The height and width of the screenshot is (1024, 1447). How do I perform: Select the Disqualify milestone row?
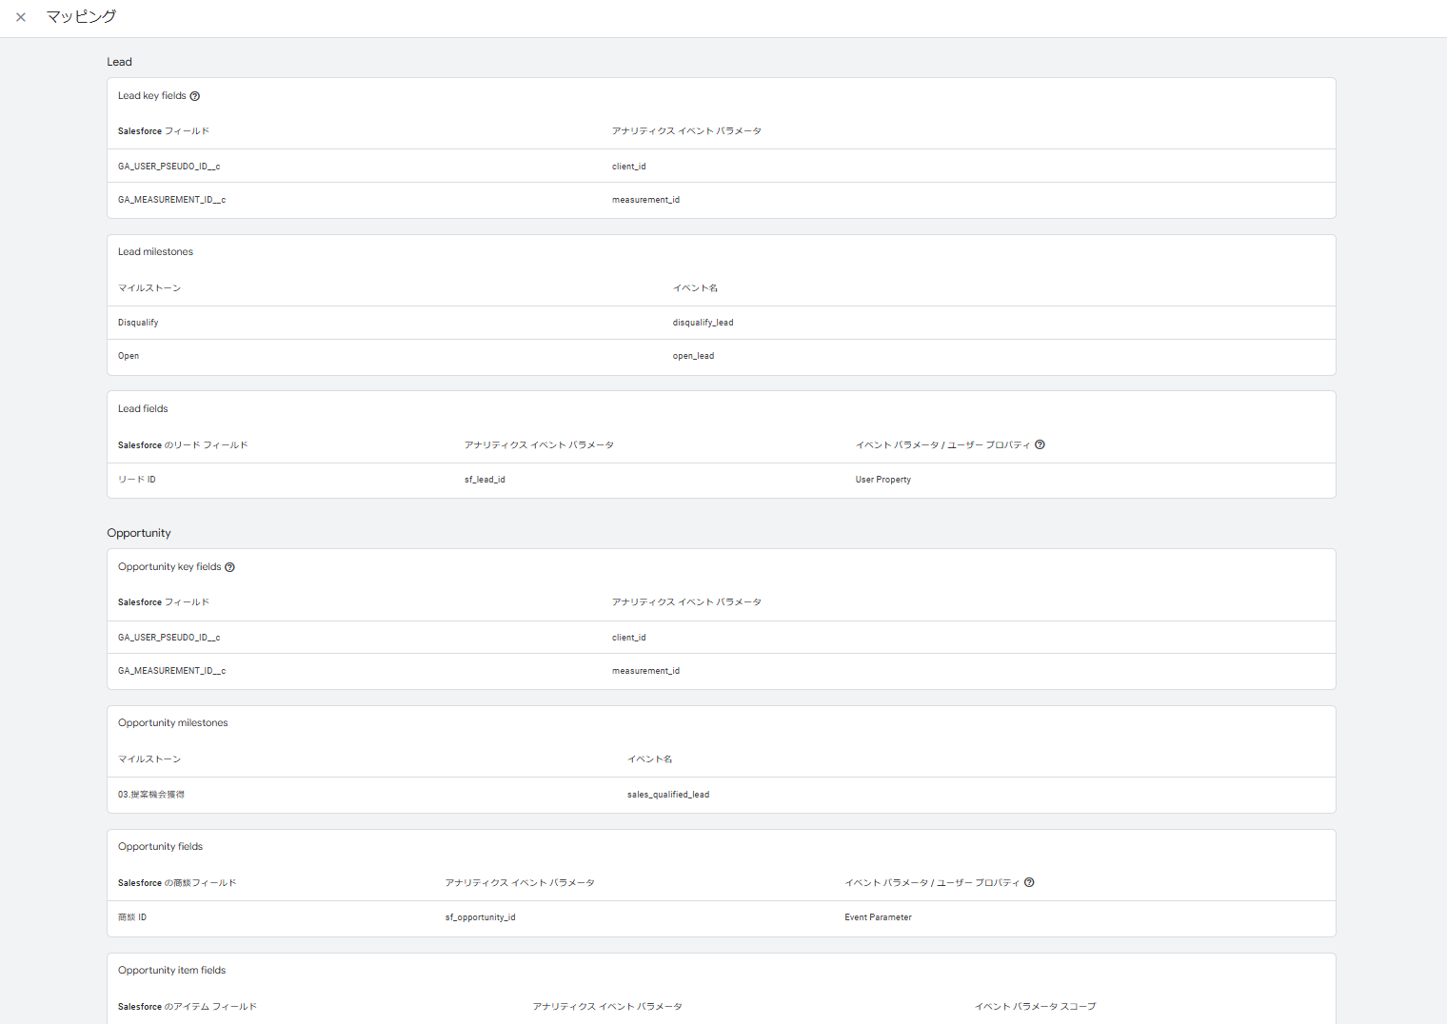click(x=138, y=323)
